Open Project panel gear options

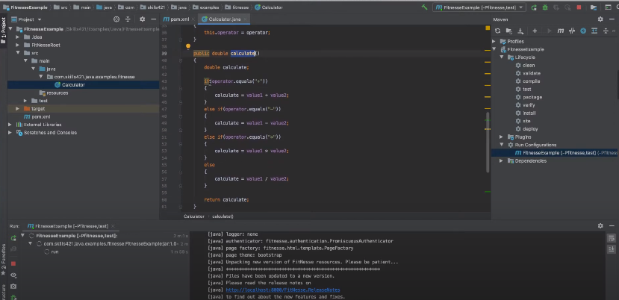pyautogui.click(x=142, y=19)
